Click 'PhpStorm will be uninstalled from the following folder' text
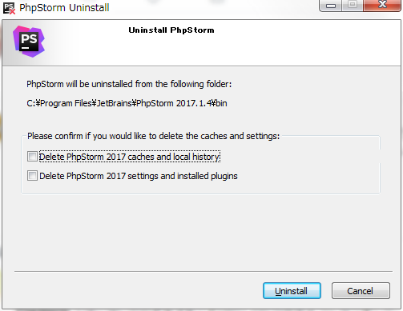The width and height of the screenshot is (403, 311). [129, 84]
